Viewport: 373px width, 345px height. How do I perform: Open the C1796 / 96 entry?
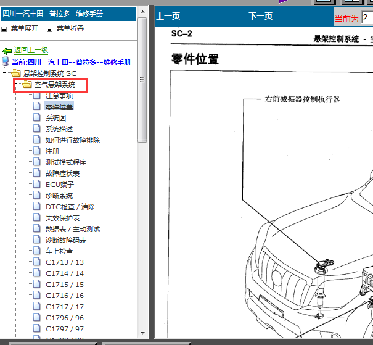(x=65, y=318)
